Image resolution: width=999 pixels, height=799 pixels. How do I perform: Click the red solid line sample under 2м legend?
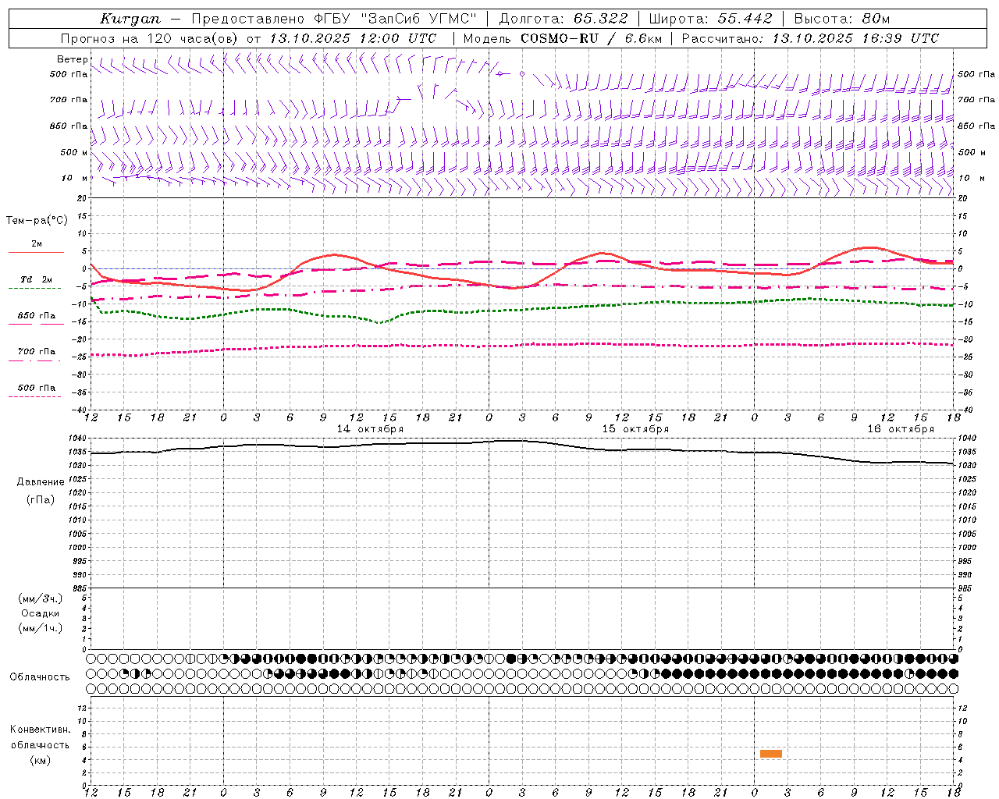(37, 253)
